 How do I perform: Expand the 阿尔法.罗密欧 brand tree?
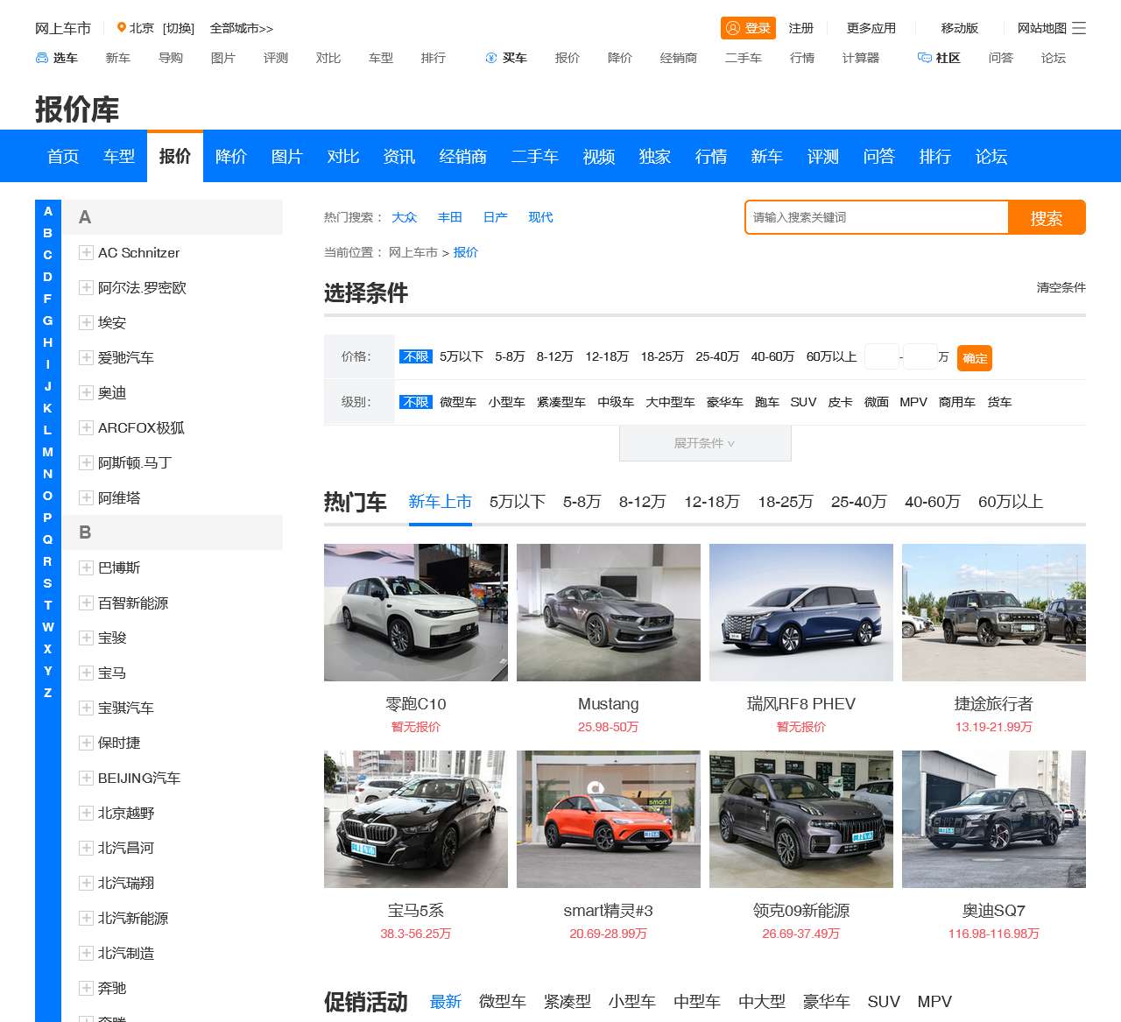click(x=86, y=287)
